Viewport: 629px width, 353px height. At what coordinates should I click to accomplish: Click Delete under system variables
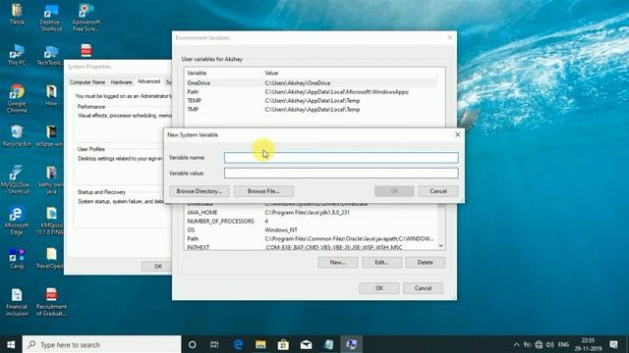(426, 263)
